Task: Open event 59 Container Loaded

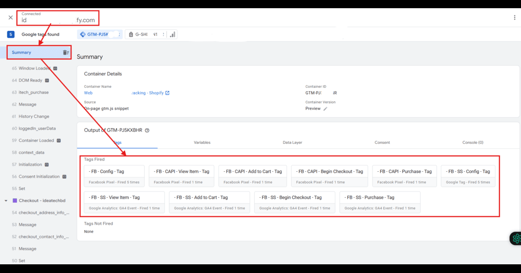Action: (x=33, y=140)
